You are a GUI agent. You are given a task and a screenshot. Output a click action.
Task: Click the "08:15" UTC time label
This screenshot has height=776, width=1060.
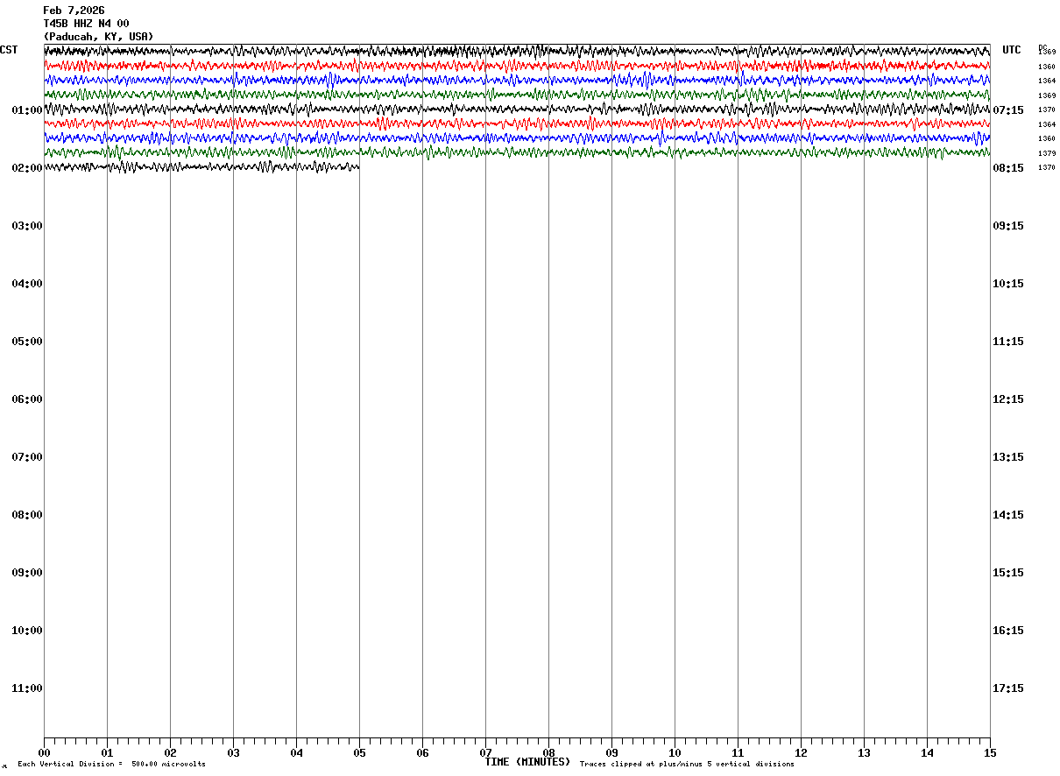tap(1007, 168)
